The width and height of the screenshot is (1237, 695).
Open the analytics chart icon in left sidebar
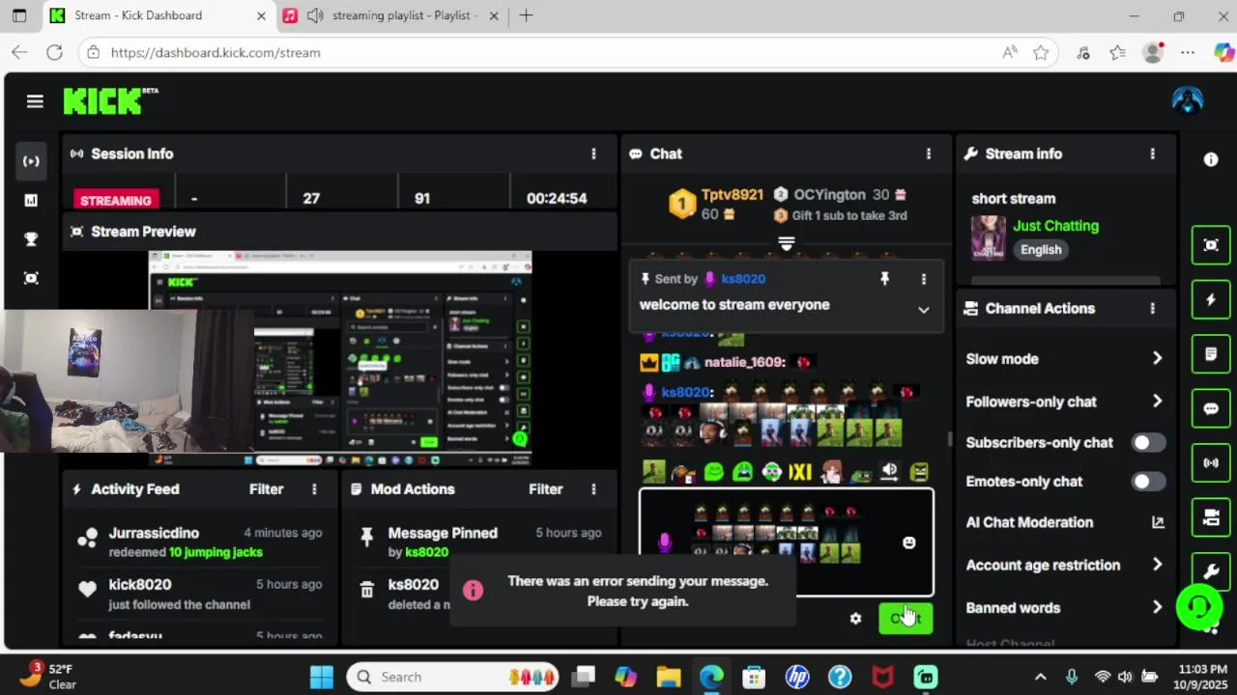pyautogui.click(x=31, y=200)
